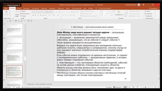Viewport: 162px width, 91px height.
Task: Click the spelling check icon in status bar
Action: (14, 87)
